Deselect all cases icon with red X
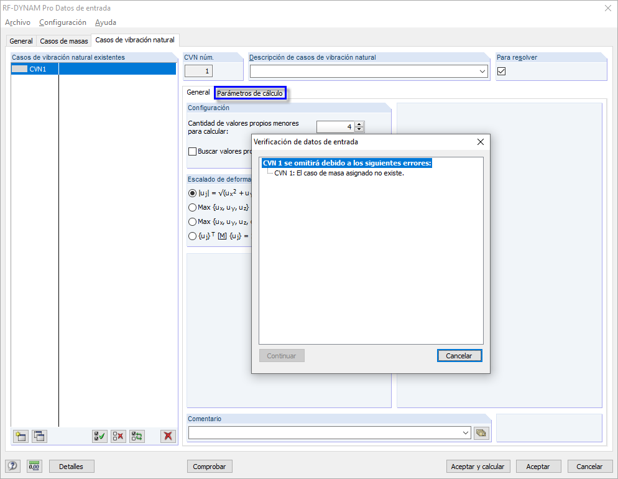The image size is (618, 479). (x=118, y=436)
